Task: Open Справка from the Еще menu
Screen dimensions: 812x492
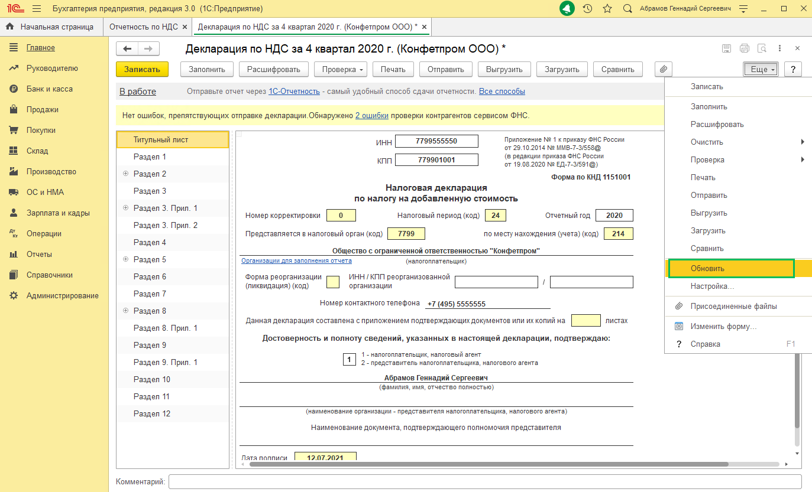Action: coord(738,344)
